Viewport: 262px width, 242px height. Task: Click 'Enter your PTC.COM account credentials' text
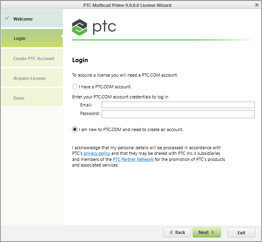pos(120,97)
